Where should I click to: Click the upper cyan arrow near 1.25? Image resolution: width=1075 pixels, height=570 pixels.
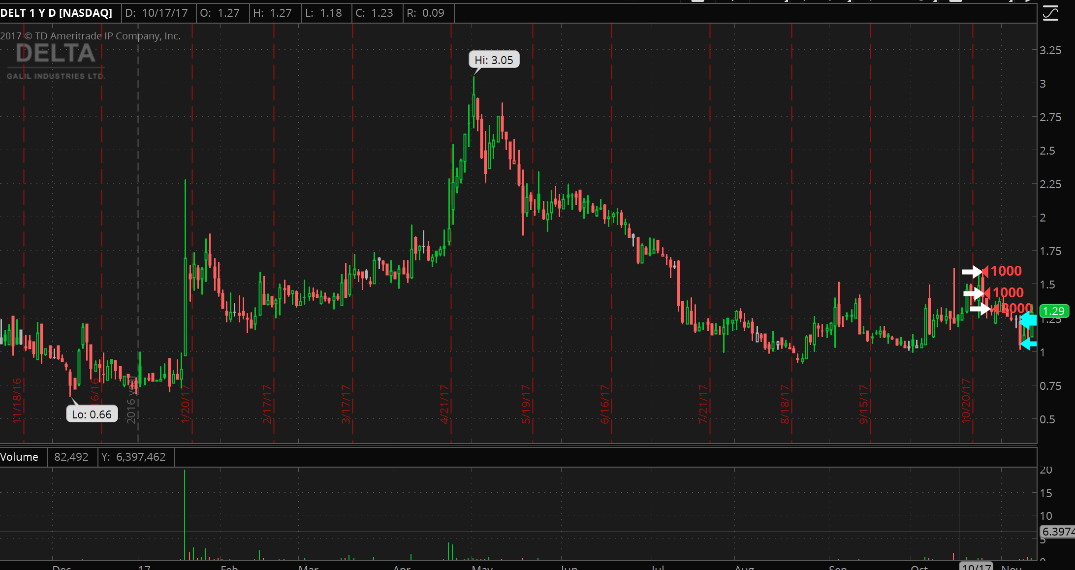click(1028, 321)
